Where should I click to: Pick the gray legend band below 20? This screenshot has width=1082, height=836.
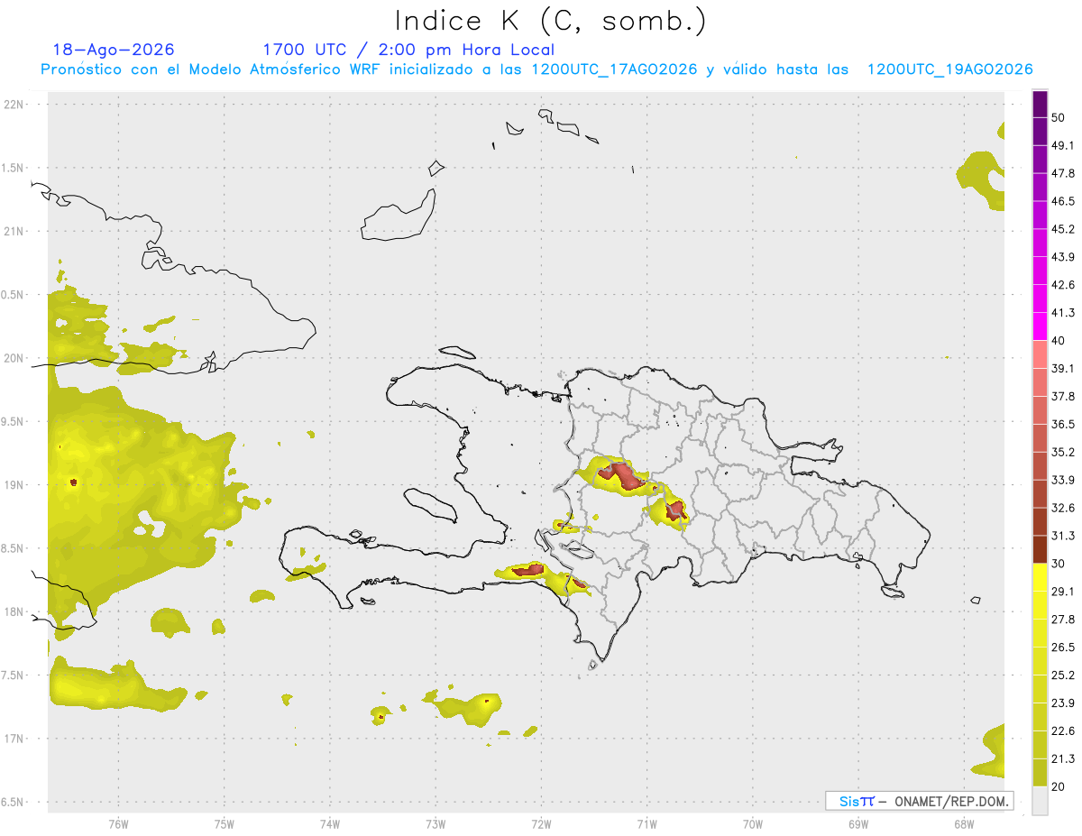point(1040,801)
